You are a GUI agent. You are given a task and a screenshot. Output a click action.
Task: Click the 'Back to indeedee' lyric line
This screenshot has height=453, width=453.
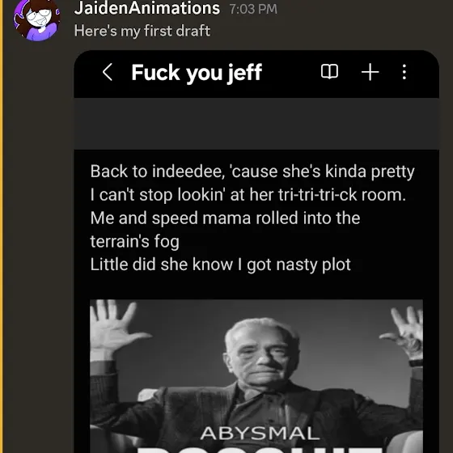click(x=252, y=171)
